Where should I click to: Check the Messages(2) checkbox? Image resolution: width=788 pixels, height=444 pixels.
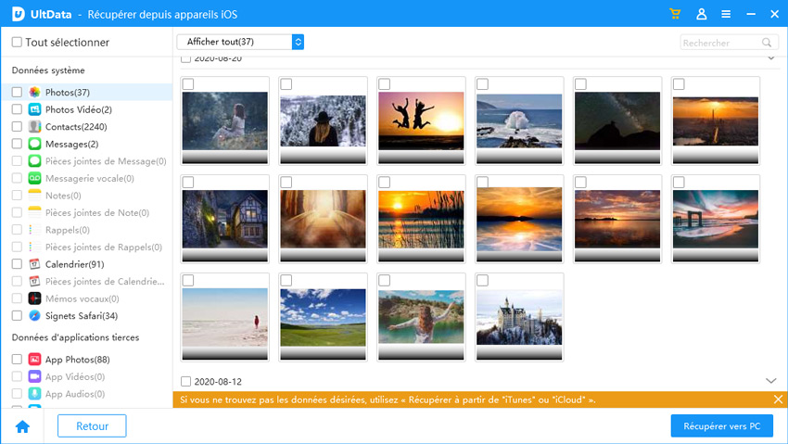click(17, 144)
